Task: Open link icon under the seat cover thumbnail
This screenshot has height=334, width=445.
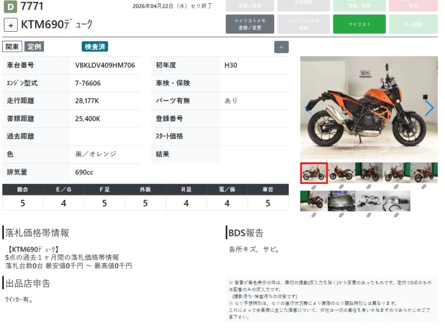Action: point(341,215)
